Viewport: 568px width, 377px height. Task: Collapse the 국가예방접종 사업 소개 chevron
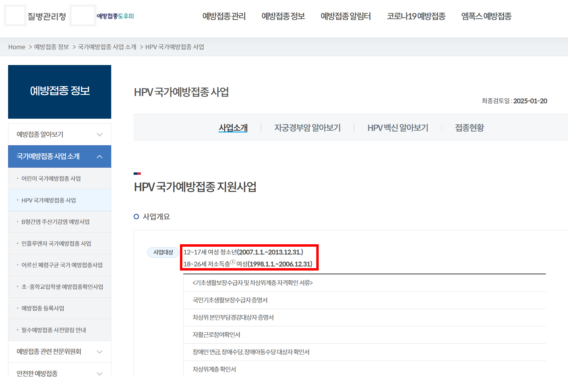tap(100, 157)
